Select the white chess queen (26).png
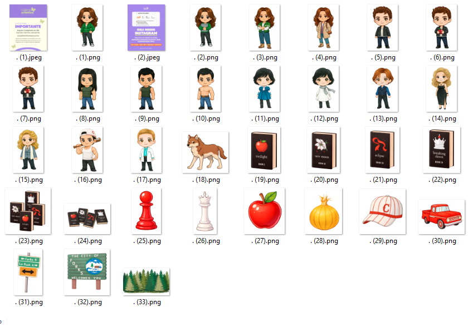 click(x=205, y=211)
